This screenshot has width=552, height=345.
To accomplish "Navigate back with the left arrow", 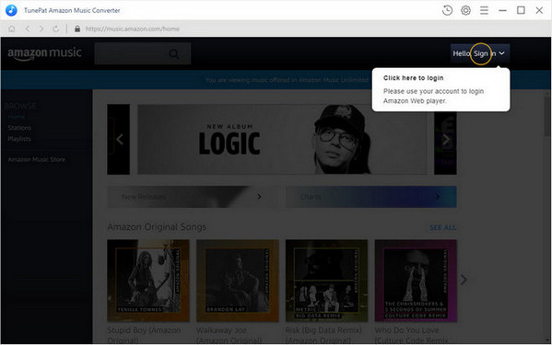I will 28,29.
